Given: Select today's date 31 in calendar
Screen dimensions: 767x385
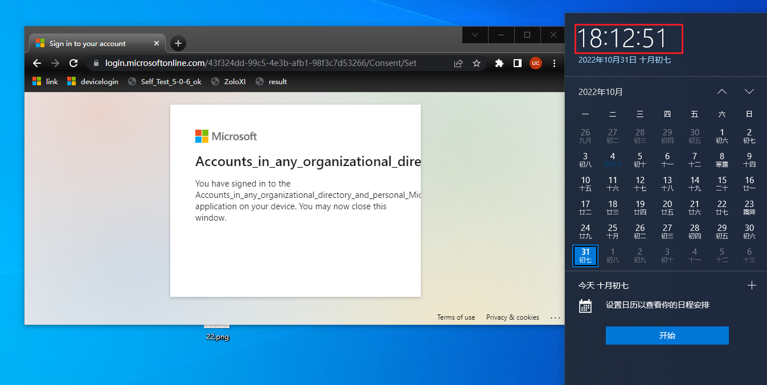Looking at the screenshot, I should tap(585, 255).
